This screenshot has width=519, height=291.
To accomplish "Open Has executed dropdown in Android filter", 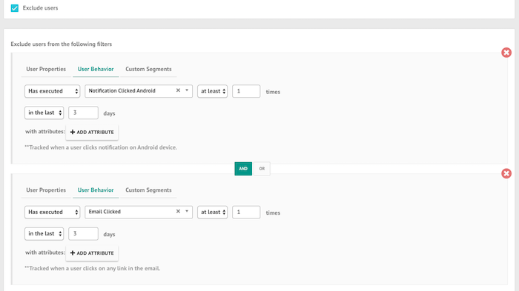I will tap(53, 91).
